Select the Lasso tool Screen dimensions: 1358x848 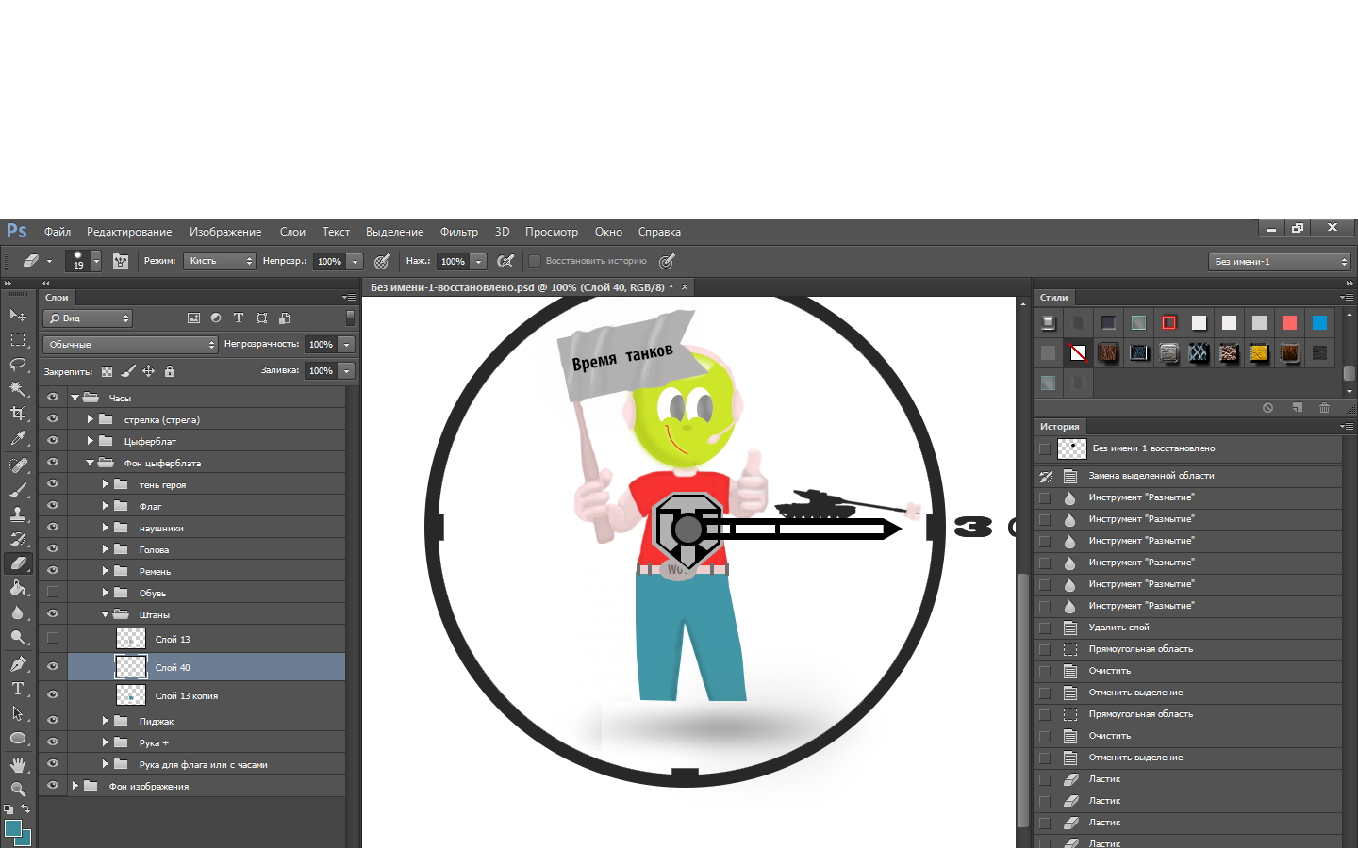pos(18,364)
